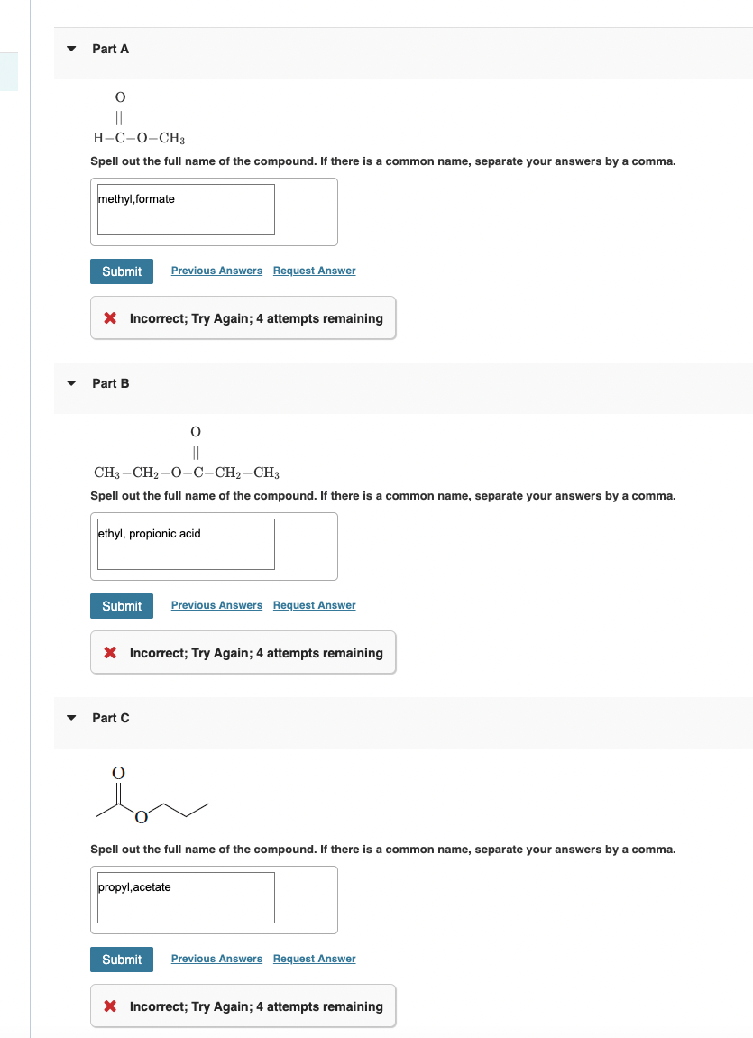
Task: Submit the answer for Part A
Action: pos(121,271)
